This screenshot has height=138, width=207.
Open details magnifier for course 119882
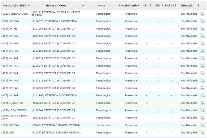[x=202, y=88]
